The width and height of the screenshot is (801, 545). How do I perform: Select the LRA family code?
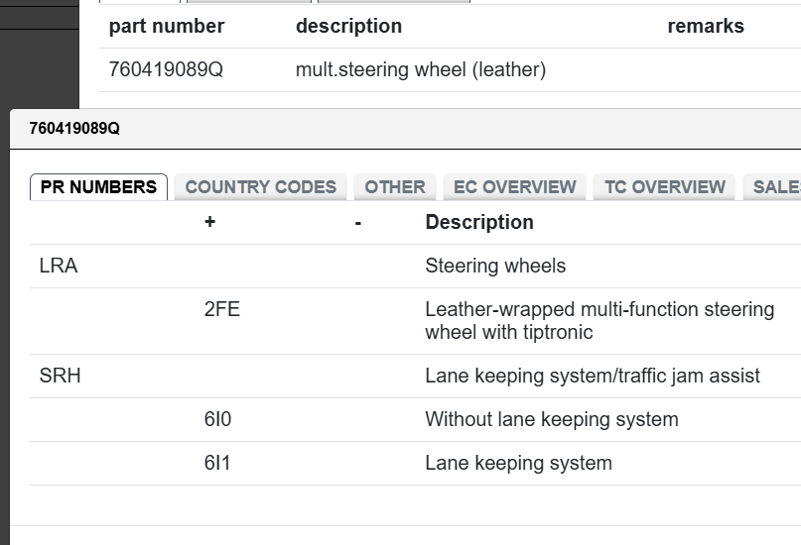pos(59,267)
